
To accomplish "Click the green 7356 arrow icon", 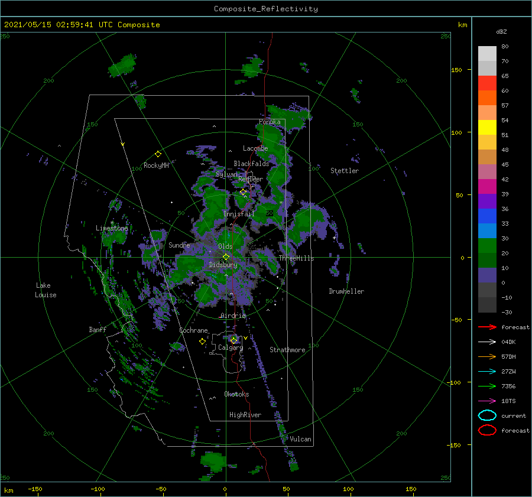I will click(487, 386).
